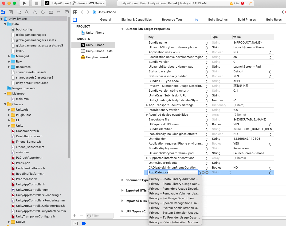
Task: Select Unity-iPhone under PROJECT
Action: point(93,33)
